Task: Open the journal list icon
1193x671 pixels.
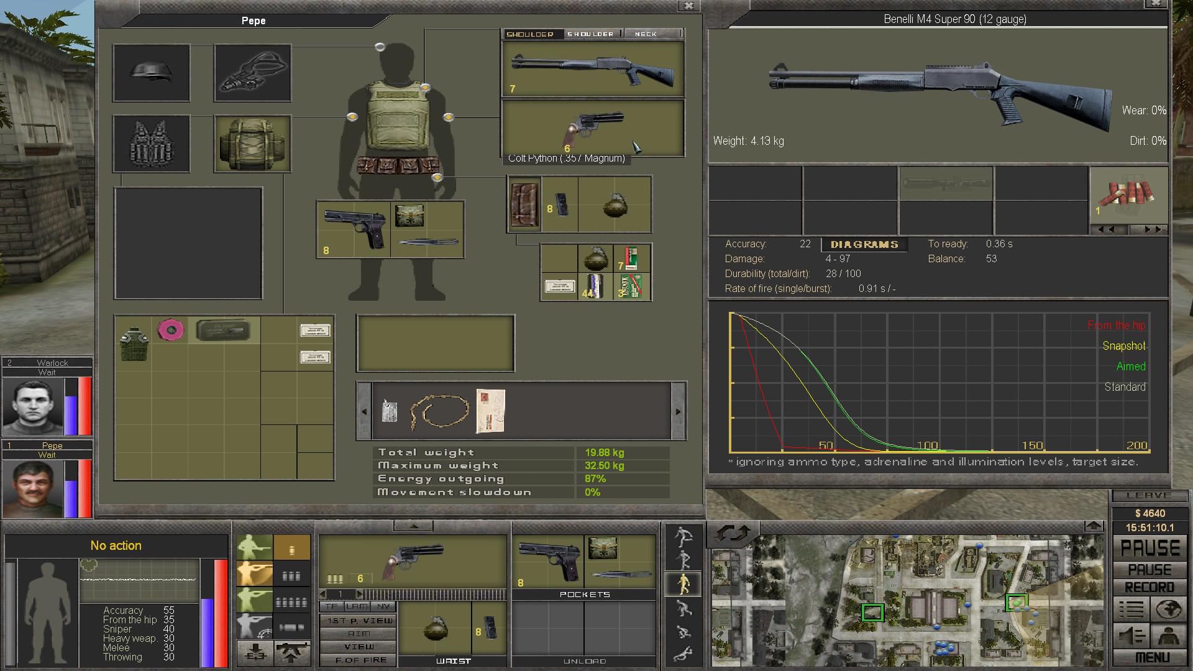Action: point(1131,609)
